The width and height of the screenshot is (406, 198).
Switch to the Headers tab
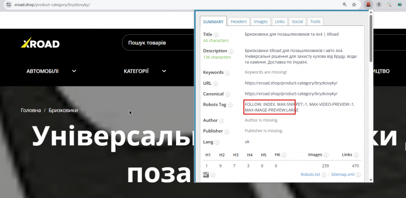pyautogui.click(x=239, y=22)
